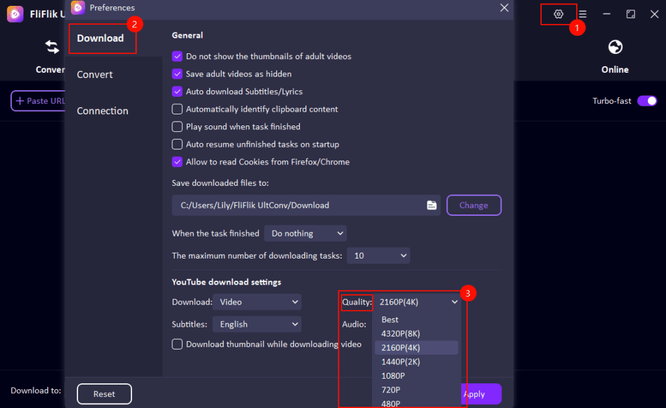Click the folder icon inside the download path field
666x408 pixels.
coord(431,205)
